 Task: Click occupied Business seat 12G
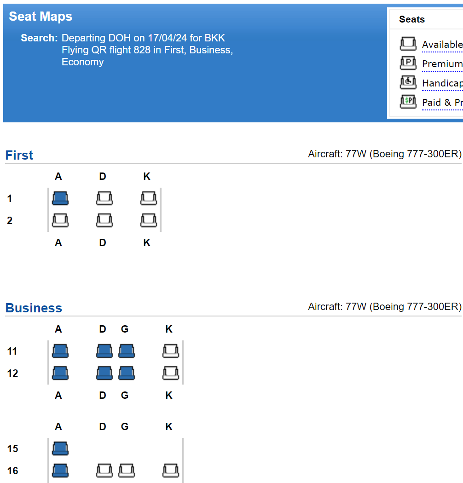(127, 374)
